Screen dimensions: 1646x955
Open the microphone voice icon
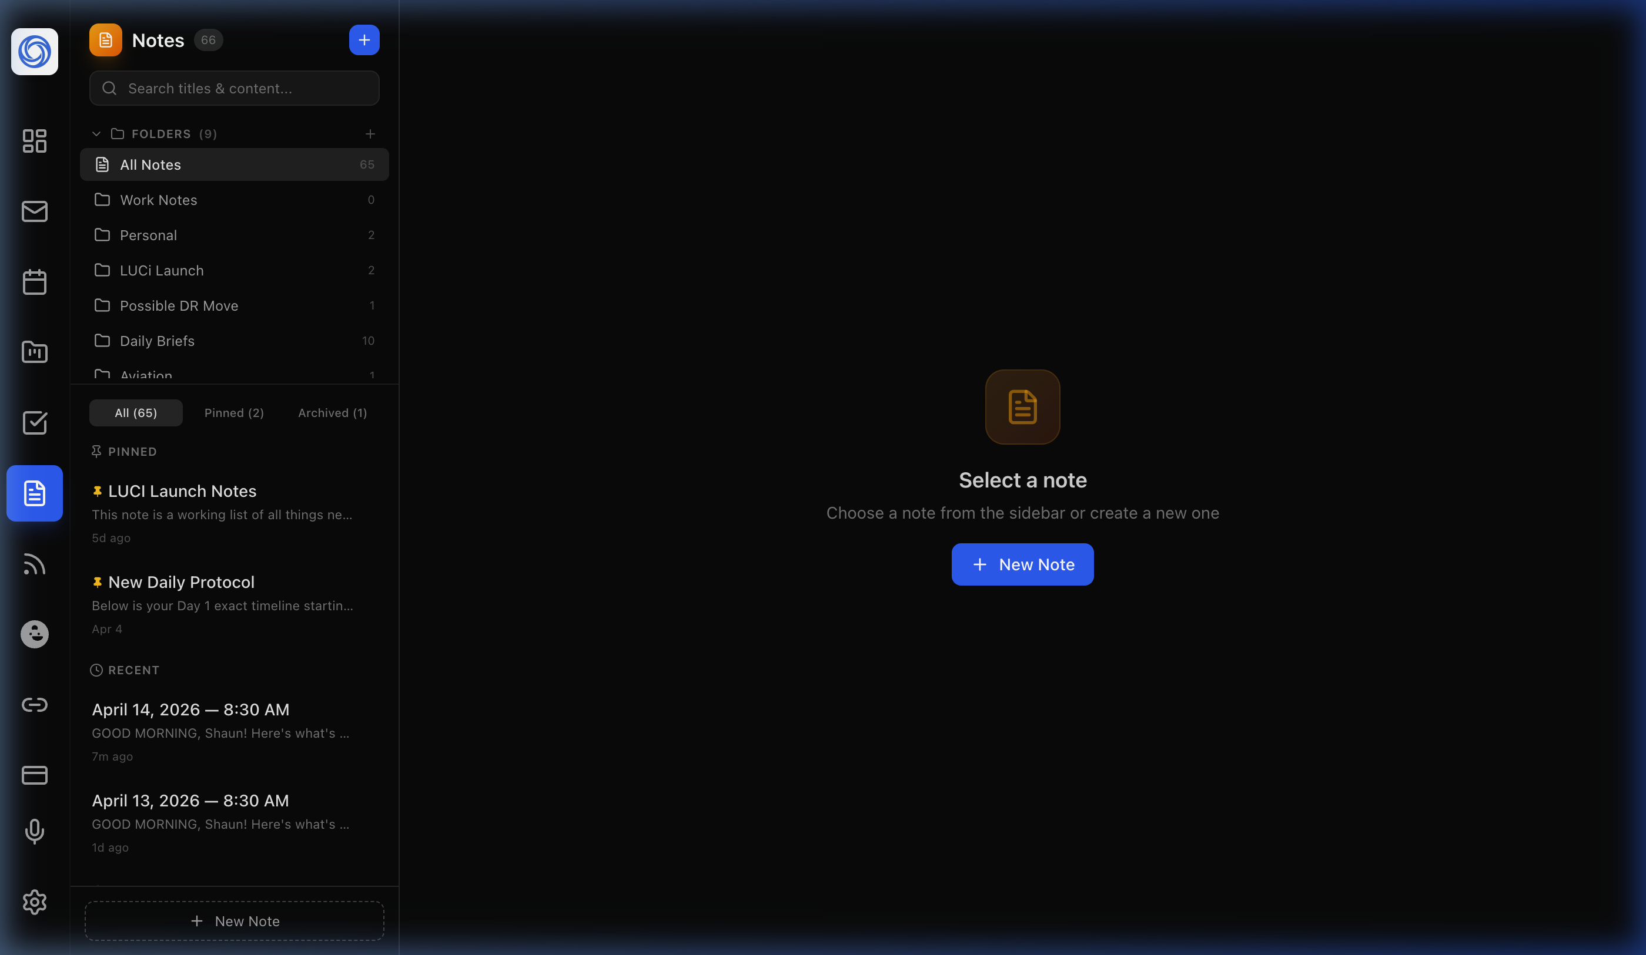[34, 832]
